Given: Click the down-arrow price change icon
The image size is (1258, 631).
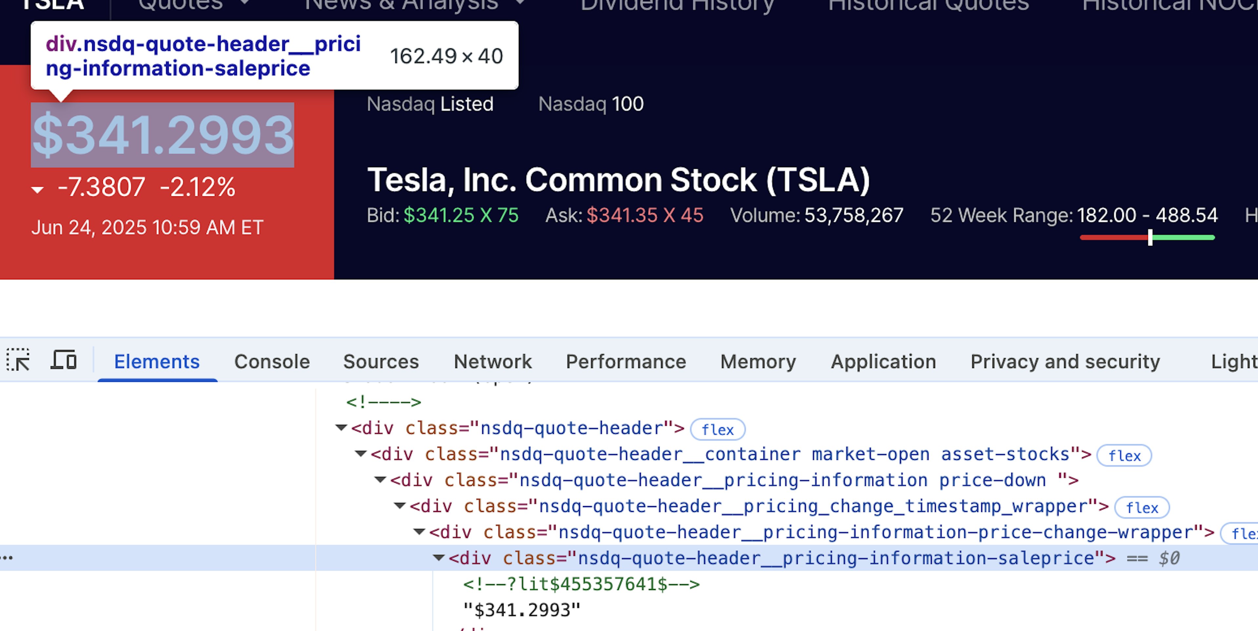Looking at the screenshot, I should pyautogui.click(x=38, y=190).
